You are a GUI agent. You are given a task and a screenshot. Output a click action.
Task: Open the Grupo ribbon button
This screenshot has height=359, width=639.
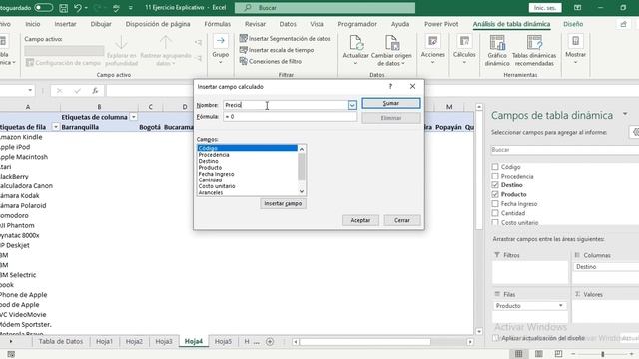click(220, 50)
